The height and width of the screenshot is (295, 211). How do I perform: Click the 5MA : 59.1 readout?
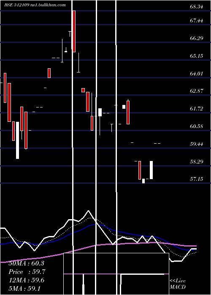tap(24, 289)
